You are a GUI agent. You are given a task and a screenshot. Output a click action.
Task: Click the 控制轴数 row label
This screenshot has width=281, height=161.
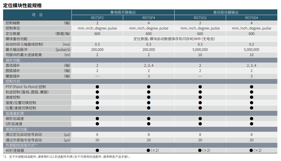coord(13,23)
